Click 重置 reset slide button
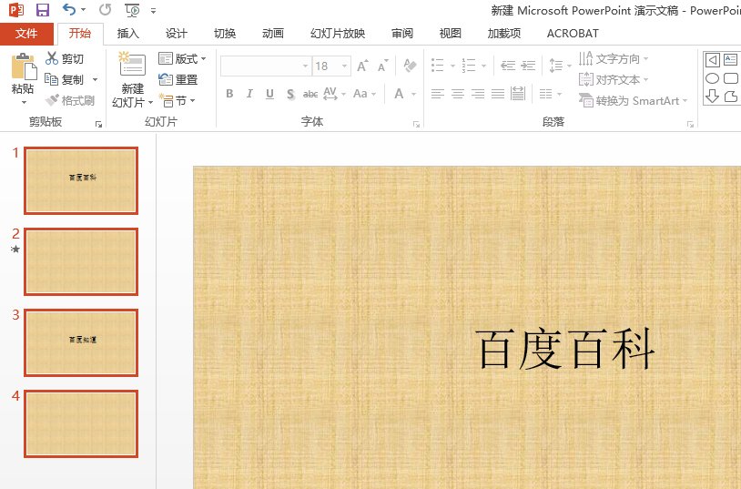The image size is (741, 489). click(178, 79)
